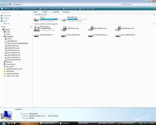The image size is (156, 125).
Task: Collapse the Hard Disk Drives group
Action: coord(154,15)
